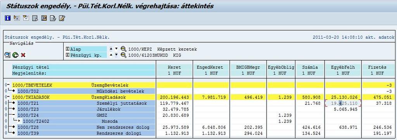This screenshot has width=397, height=140.
Task: Click down arrow for Alap characteristic
Action: tap(116, 49)
